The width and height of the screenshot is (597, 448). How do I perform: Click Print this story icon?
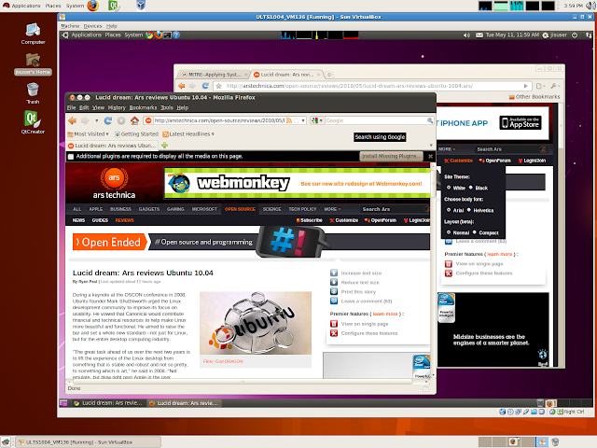tap(334, 291)
